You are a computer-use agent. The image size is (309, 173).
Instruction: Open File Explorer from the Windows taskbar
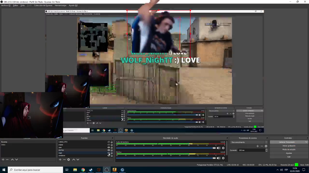coord(75,170)
